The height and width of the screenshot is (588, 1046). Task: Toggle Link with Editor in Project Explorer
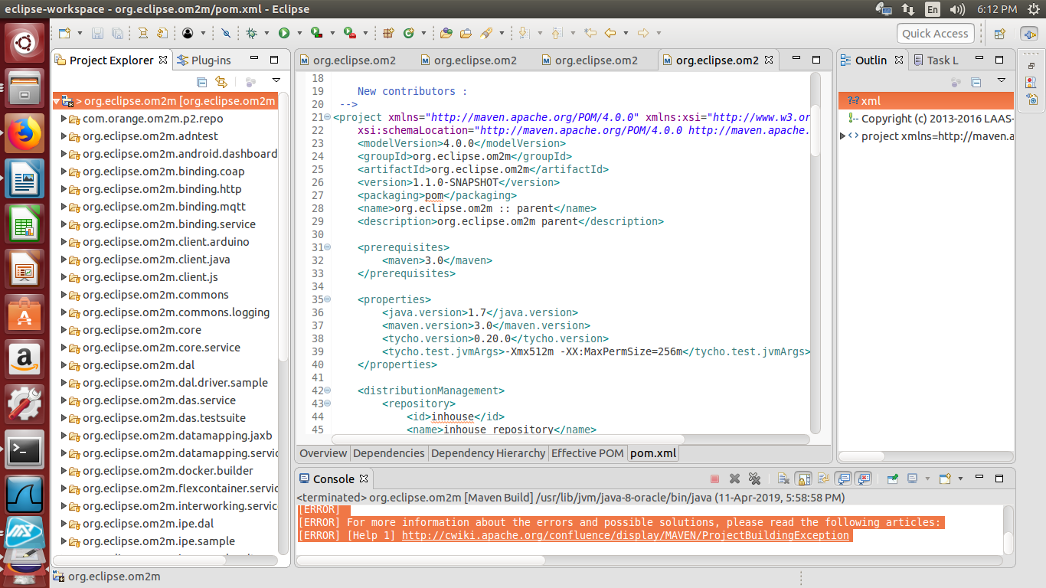221,81
